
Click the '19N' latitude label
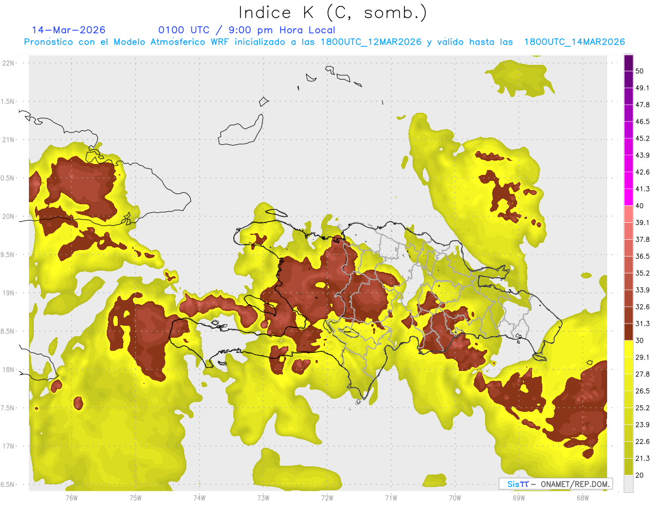(x=9, y=293)
